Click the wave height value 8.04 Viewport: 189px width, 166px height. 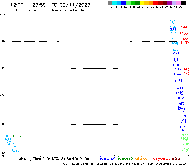pos(10,141)
